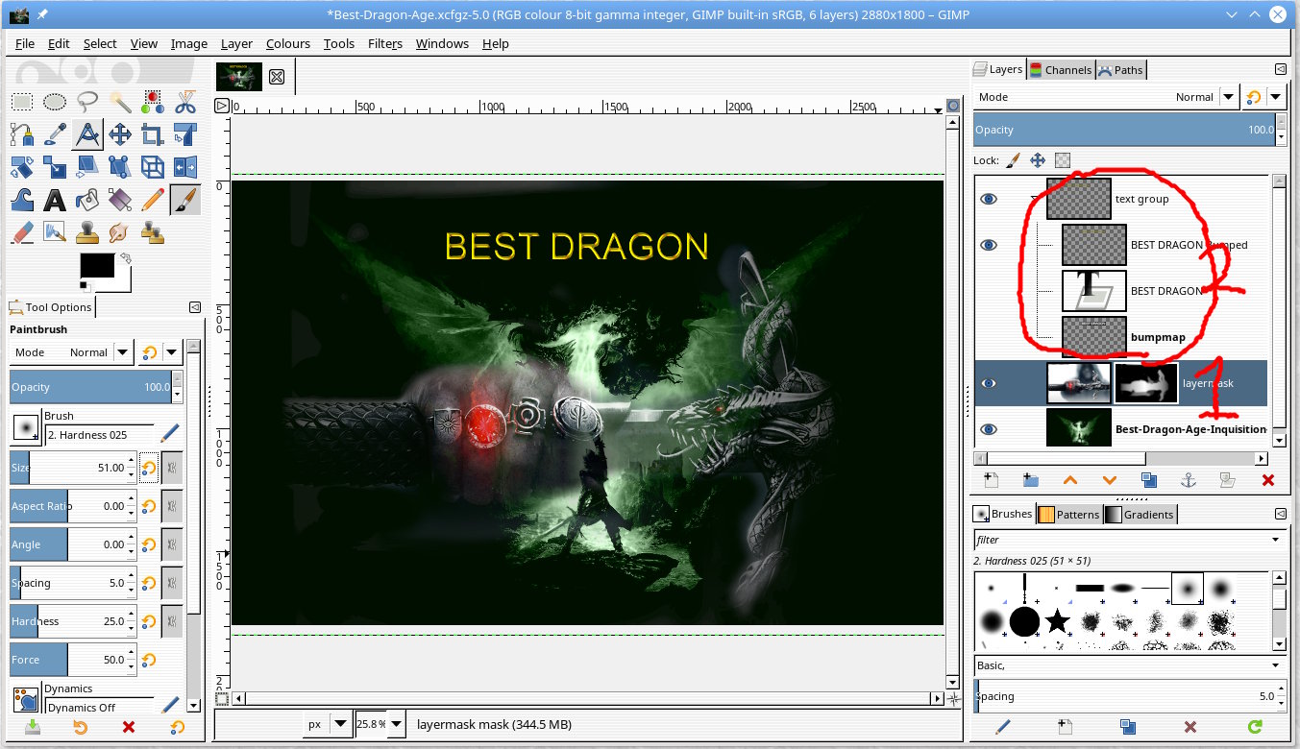Select the Warp Transform wave tool
Screen dimensions: 1300x749
tap(22, 199)
